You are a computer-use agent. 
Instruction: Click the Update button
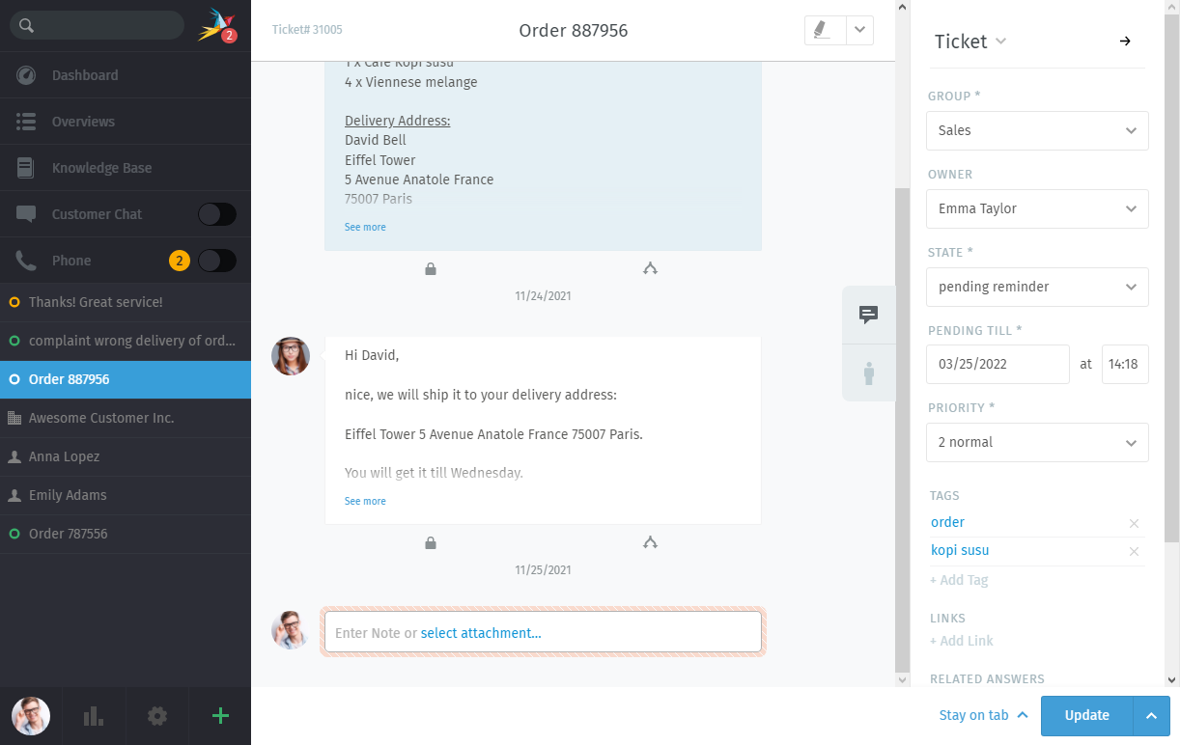1086,716
